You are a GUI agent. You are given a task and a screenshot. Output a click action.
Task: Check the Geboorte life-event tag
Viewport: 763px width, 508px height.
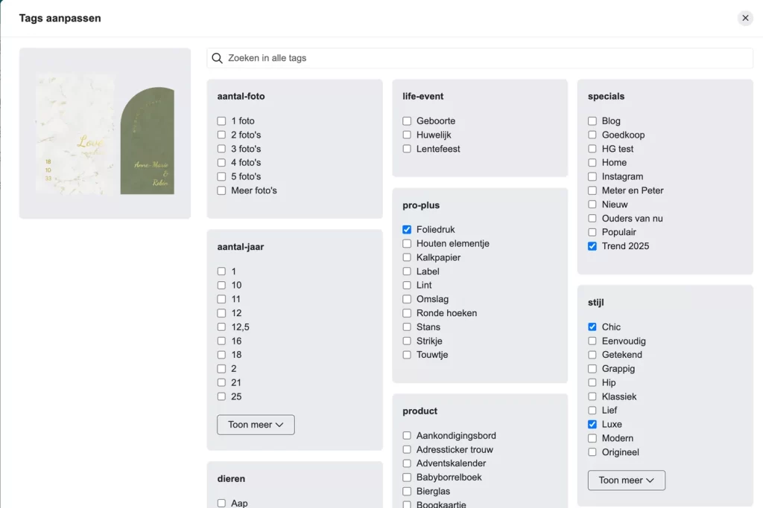[406, 120]
